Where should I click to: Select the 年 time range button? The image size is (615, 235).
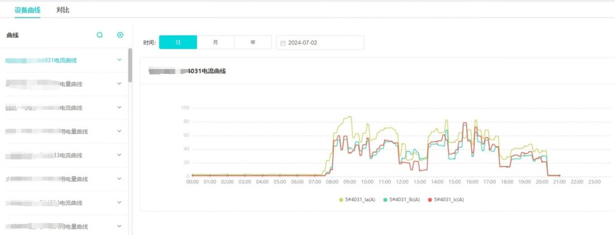point(253,42)
